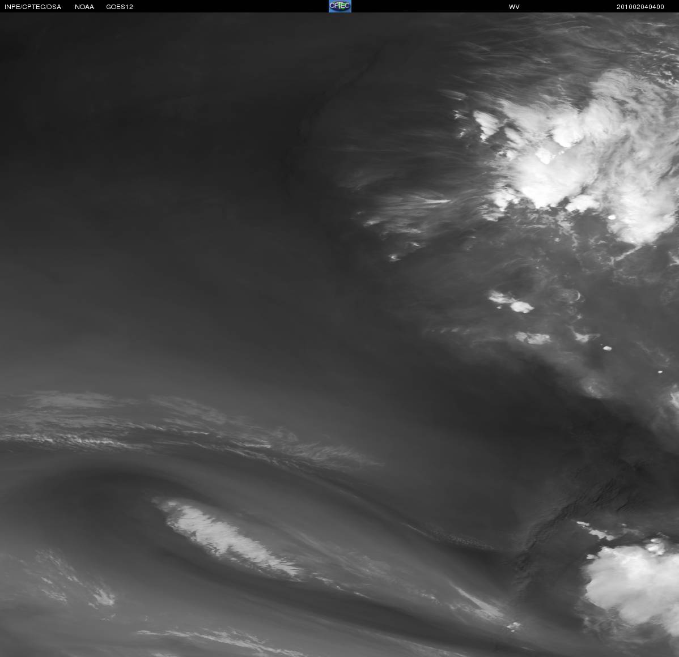Click the INPE/CPTEC/DSA header label
The image size is (679, 657).
[33, 7]
